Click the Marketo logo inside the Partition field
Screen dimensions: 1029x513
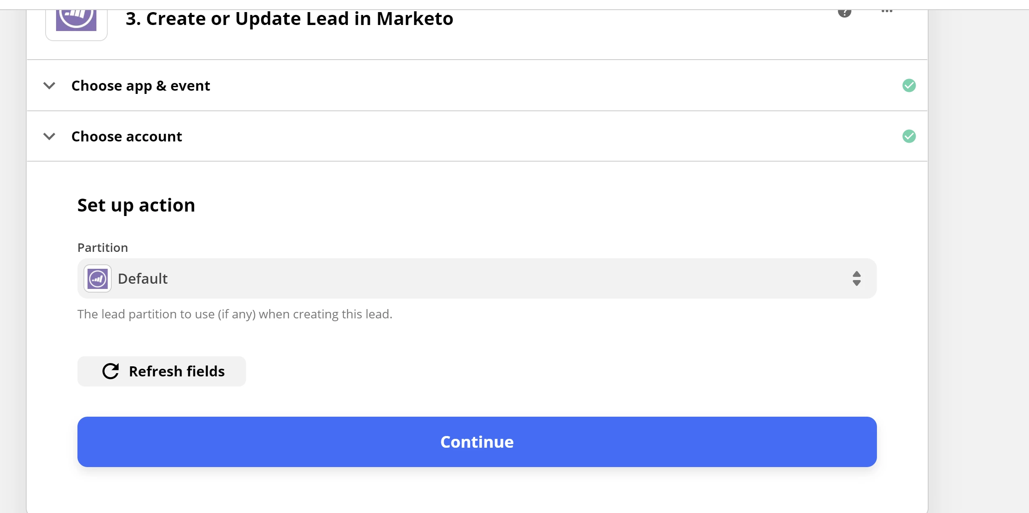click(x=97, y=278)
